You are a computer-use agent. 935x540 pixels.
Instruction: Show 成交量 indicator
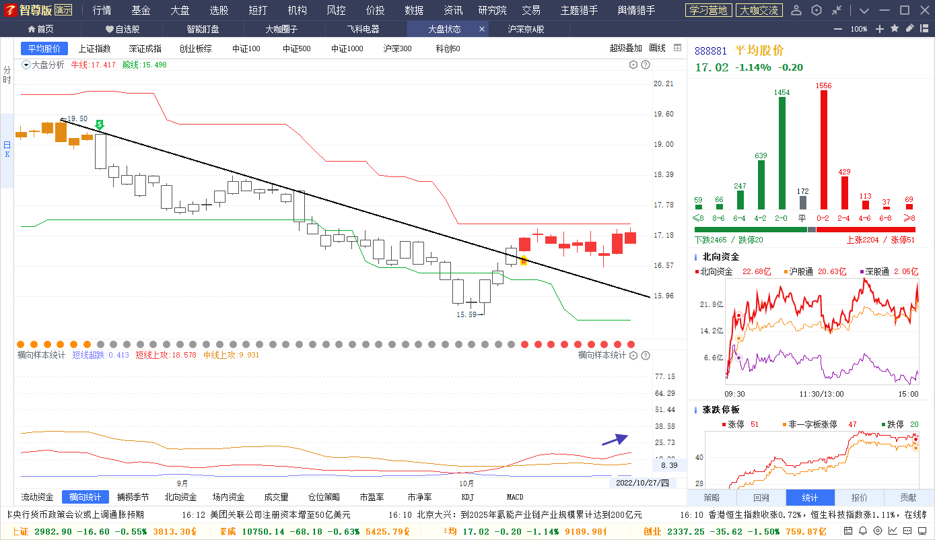click(276, 497)
